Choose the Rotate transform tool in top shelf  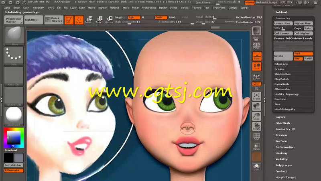109,20
